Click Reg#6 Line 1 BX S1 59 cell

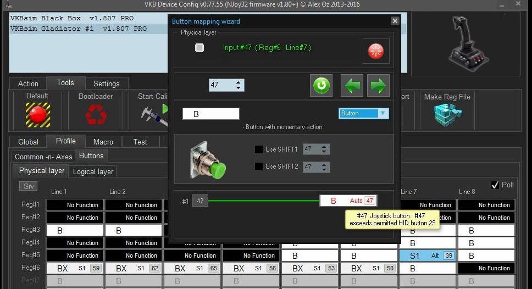75,268
